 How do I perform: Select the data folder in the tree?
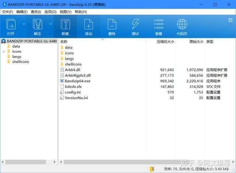click(x=16, y=46)
